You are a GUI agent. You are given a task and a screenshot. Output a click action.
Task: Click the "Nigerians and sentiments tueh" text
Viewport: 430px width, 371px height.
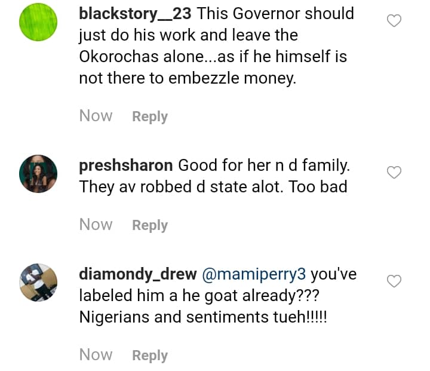(x=203, y=317)
